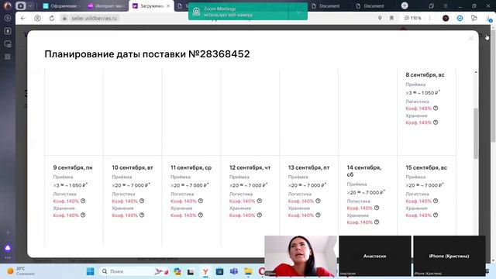The width and height of the screenshot is (496, 279).
Task: Open logistics hint for 13 сентября
Action: (x=318, y=201)
